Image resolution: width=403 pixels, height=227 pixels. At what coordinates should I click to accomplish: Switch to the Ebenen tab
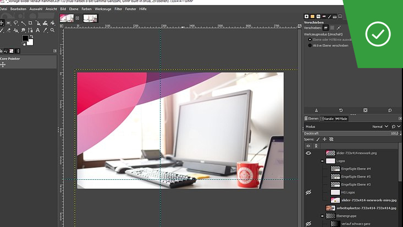311,118
